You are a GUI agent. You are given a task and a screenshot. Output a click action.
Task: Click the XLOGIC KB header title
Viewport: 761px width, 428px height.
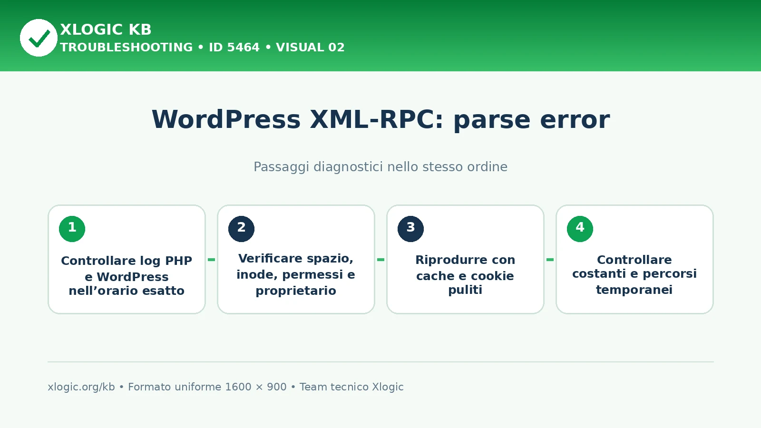coord(106,29)
